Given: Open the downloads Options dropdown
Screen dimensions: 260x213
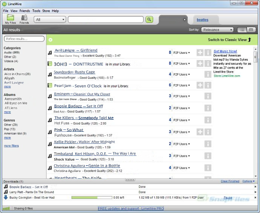Looking at the screenshot, I should pos(248,181).
